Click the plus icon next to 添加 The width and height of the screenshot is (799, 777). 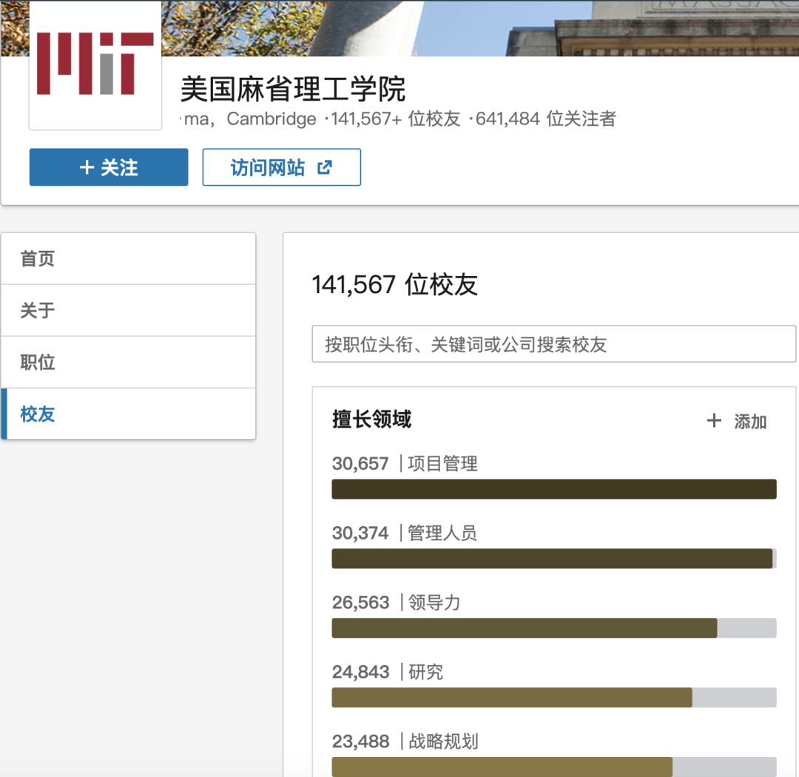pos(714,420)
